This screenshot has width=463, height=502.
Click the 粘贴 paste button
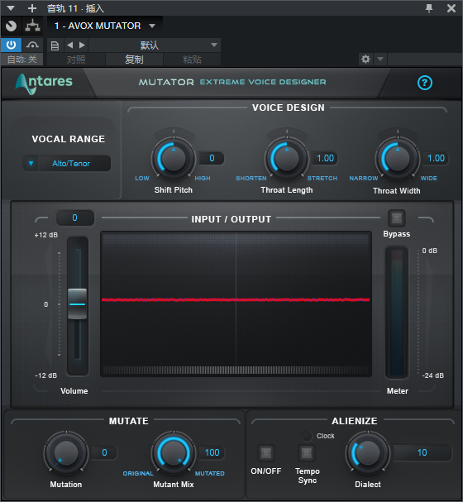pos(192,60)
